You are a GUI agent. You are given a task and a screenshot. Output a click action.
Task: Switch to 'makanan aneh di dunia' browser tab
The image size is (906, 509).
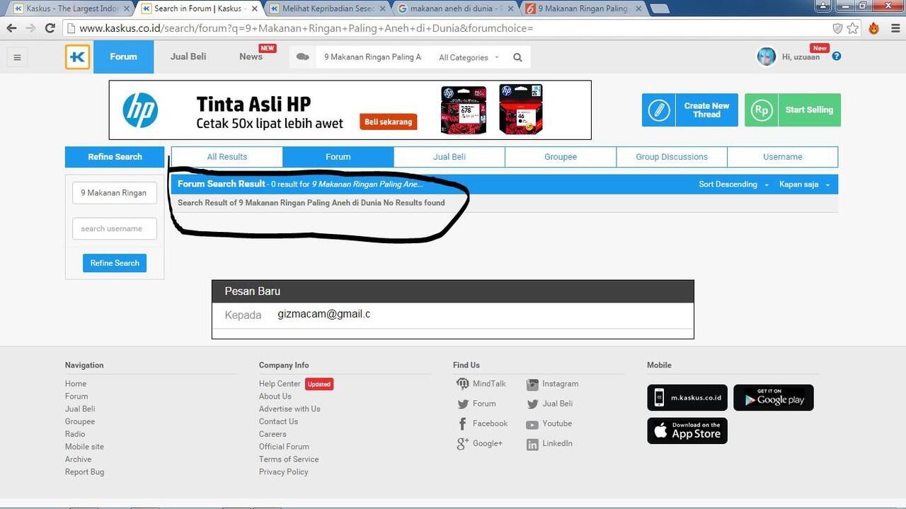tap(457, 8)
